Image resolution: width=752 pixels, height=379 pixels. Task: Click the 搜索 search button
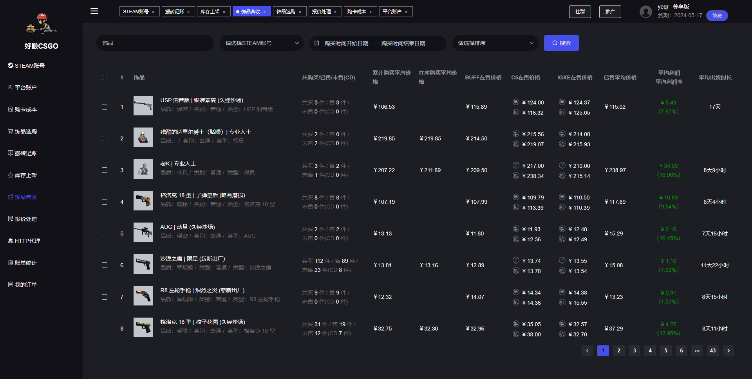click(561, 43)
